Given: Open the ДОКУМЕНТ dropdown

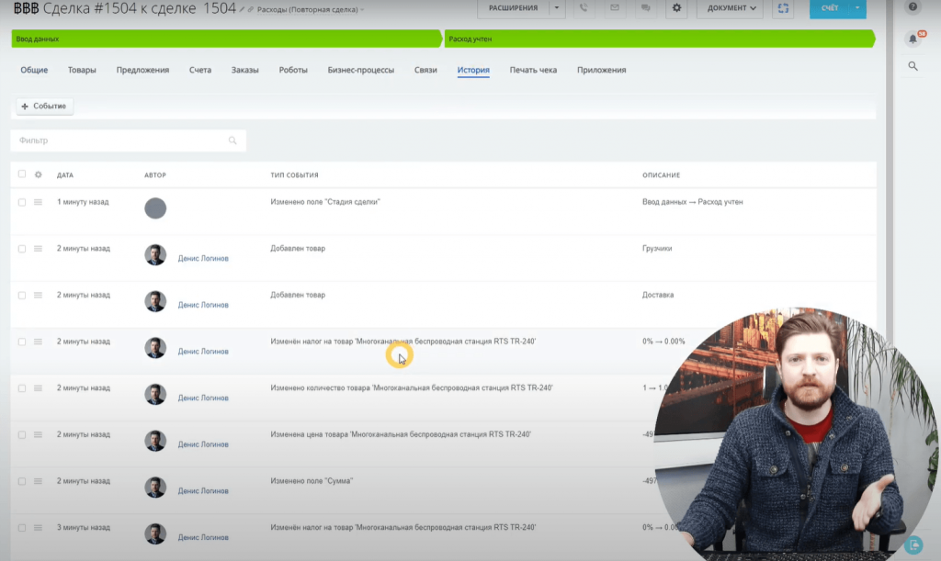Looking at the screenshot, I should point(731,7).
